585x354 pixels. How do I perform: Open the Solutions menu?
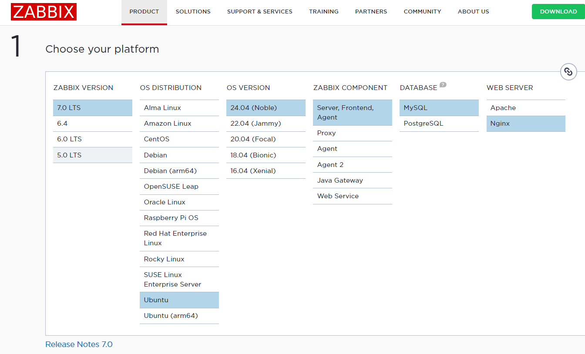193,12
